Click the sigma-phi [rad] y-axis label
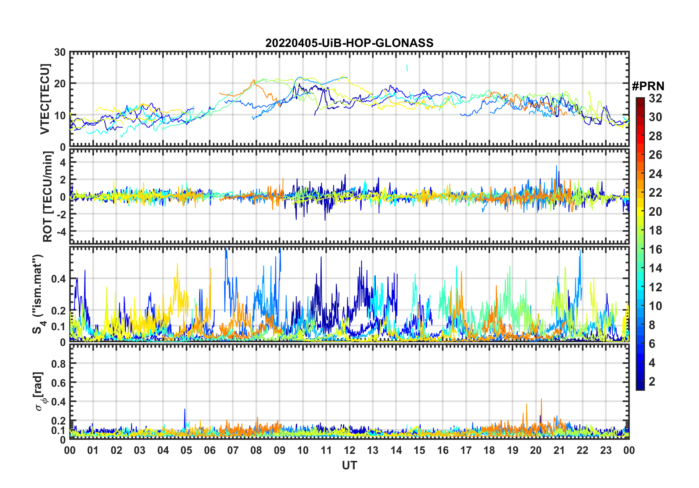 pyautogui.click(x=39, y=392)
